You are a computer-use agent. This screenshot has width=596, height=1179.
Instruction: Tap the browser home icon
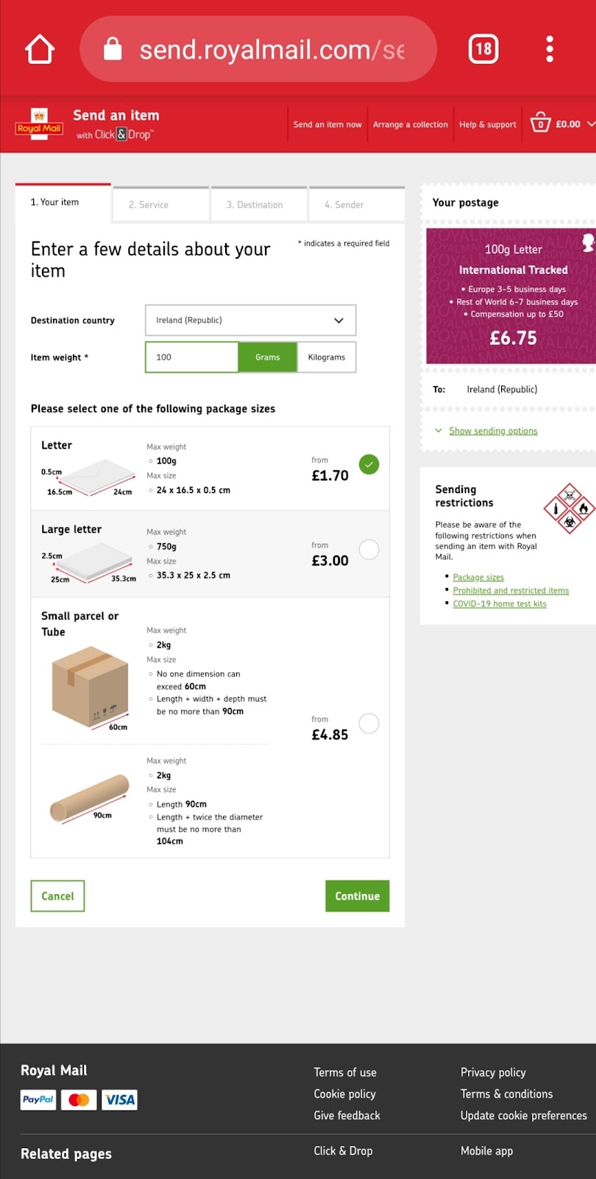[x=40, y=49]
